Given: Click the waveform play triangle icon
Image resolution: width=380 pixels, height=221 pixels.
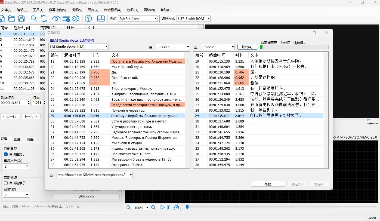Looking at the screenshot, I should (162, 207).
